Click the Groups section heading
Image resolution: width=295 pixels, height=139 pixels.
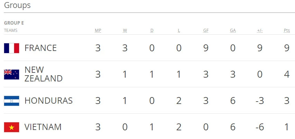(x=17, y=6)
